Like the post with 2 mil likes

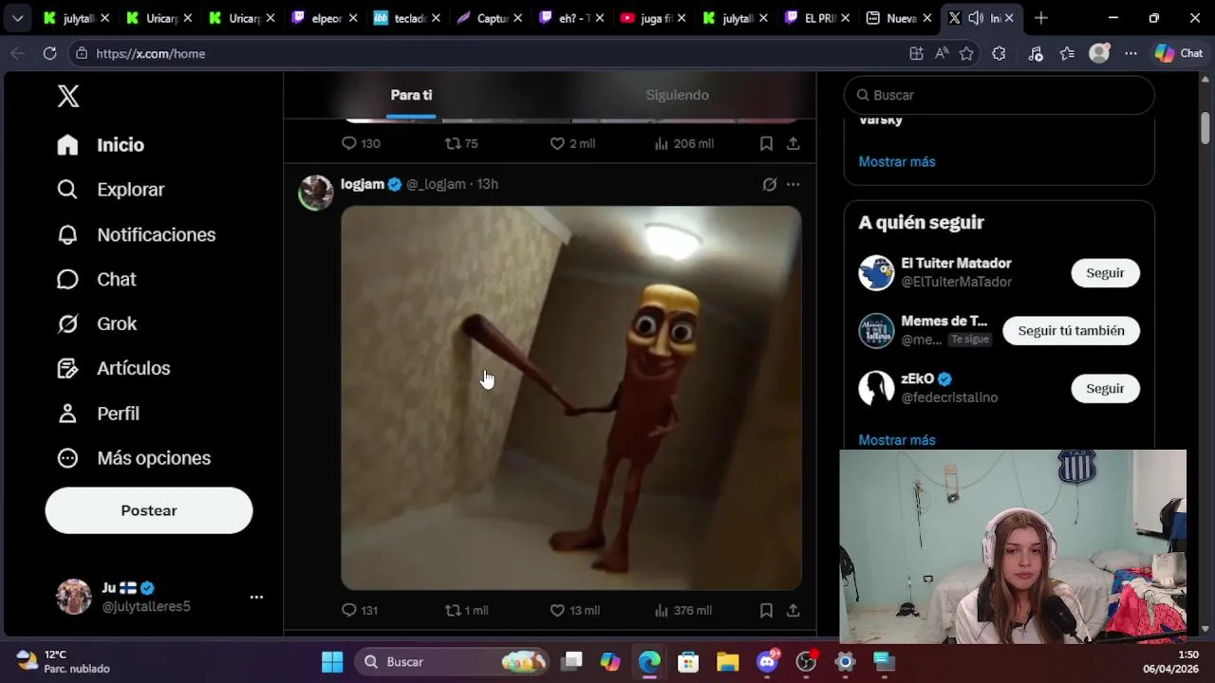[572, 143]
